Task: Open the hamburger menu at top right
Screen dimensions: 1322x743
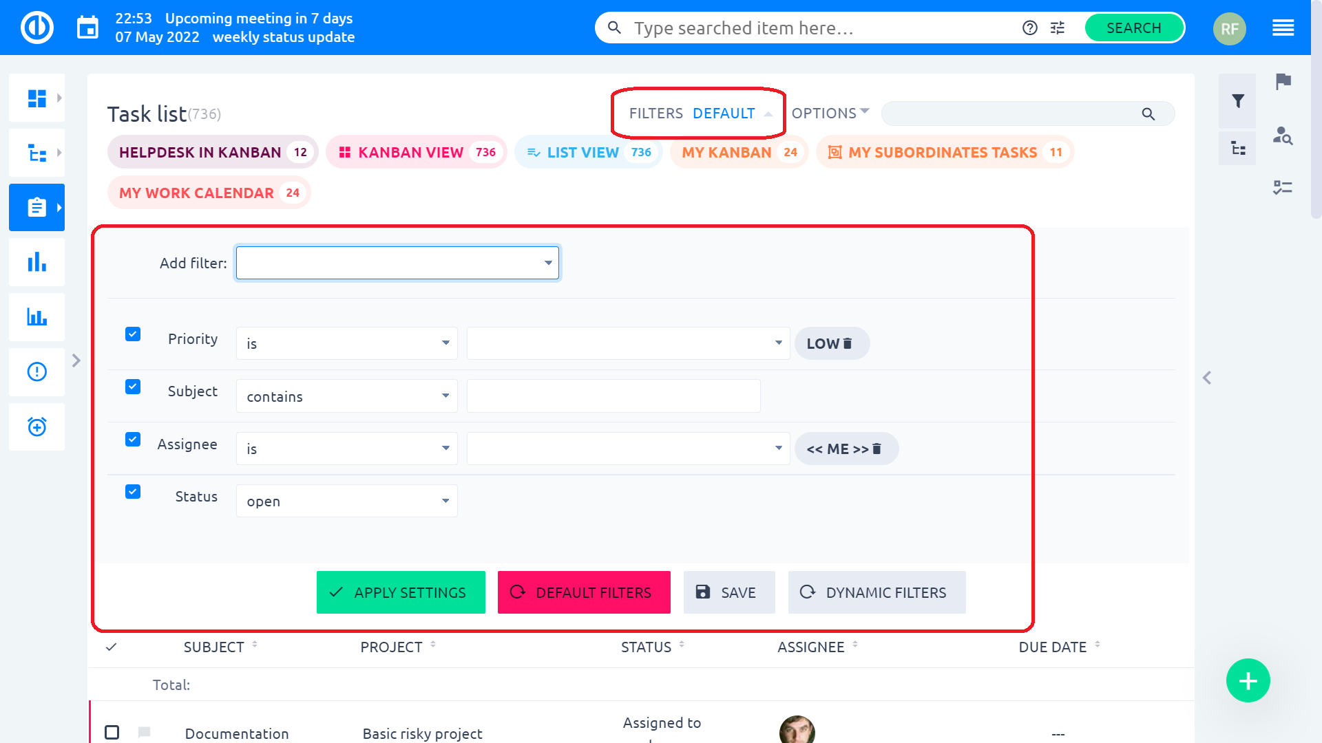Action: point(1283,28)
